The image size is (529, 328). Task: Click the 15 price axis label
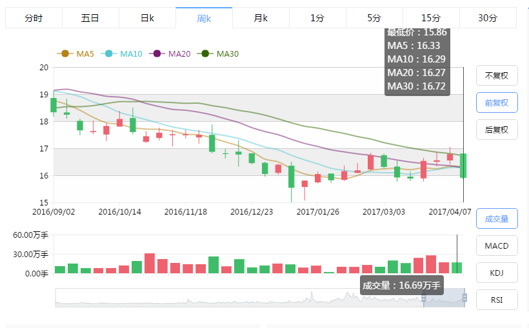(45, 202)
